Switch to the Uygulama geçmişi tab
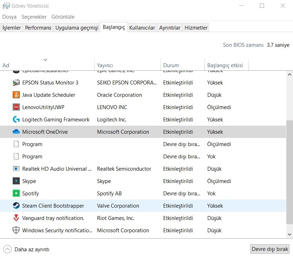 pos(77,27)
